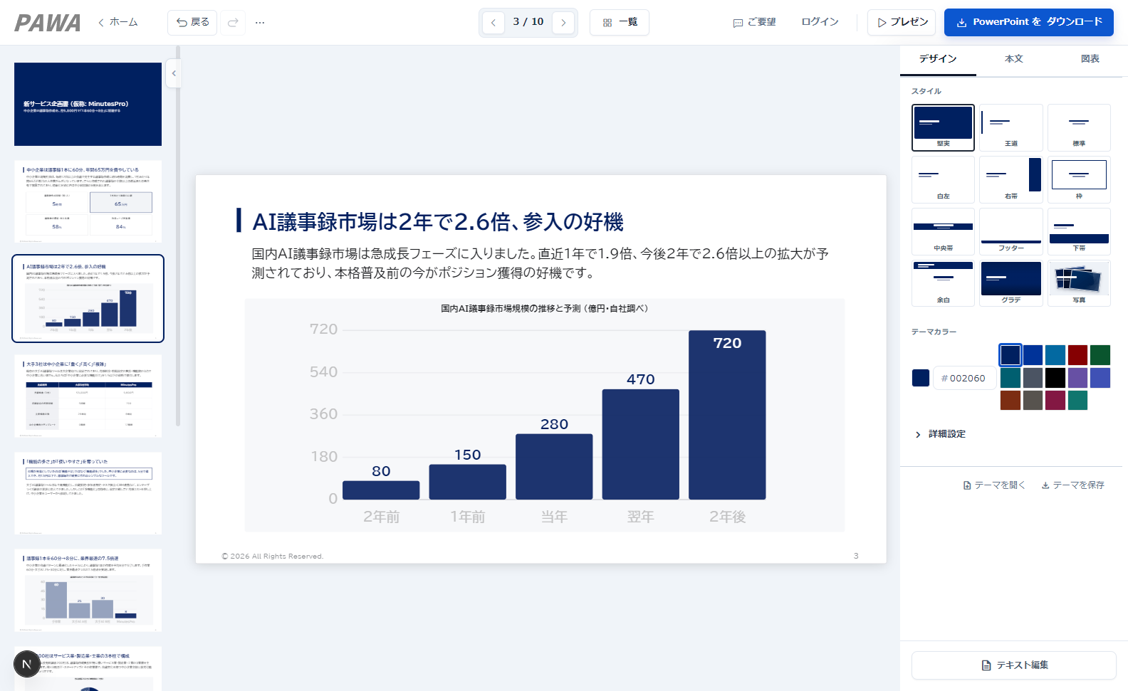This screenshot has width=1128, height=691.
Task: Expand the 詳細設定 section
Action: point(940,434)
